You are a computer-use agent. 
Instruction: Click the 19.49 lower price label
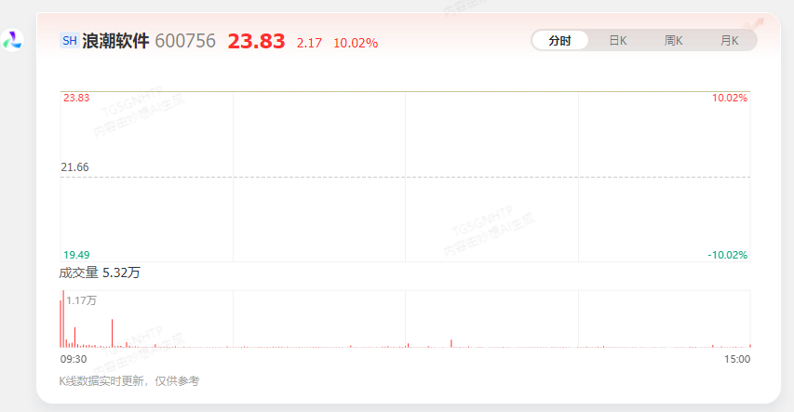click(76, 255)
